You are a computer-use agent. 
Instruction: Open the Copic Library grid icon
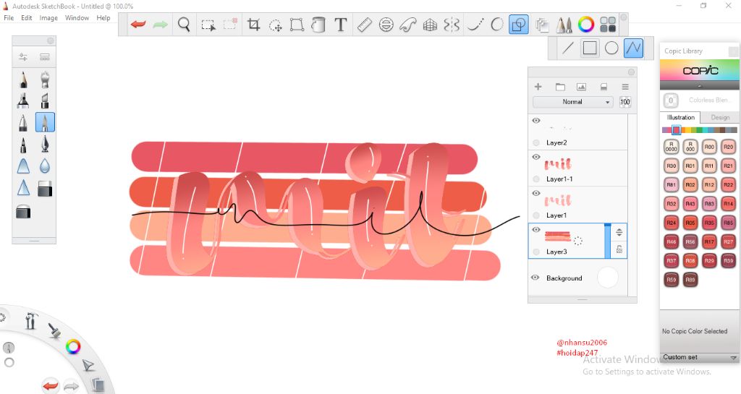(608, 25)
